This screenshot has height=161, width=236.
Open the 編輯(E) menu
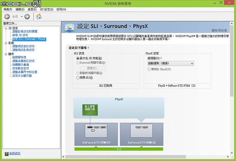point(20,9)
